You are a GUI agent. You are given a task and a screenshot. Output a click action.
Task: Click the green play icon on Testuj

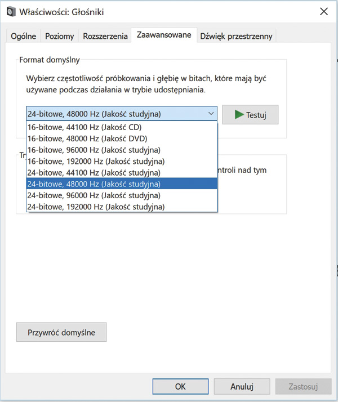click(239, 115)
